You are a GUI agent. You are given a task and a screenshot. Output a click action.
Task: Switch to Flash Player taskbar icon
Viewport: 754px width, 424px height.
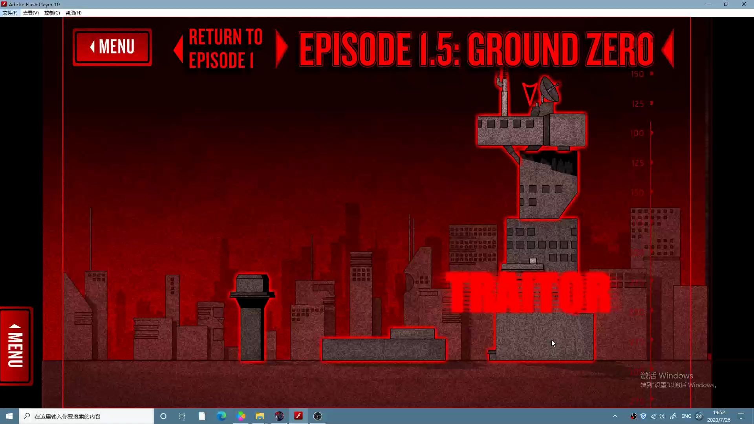(298, 416)
